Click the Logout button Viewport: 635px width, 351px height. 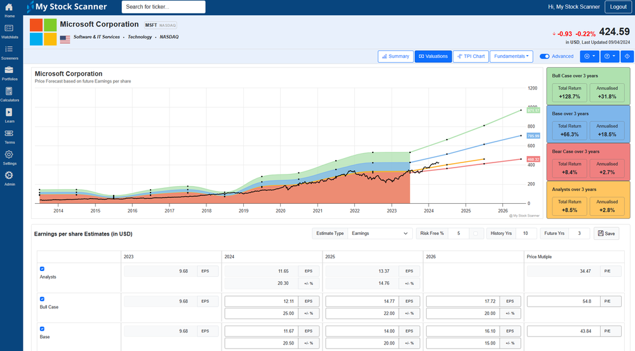(x=618, y=7)
